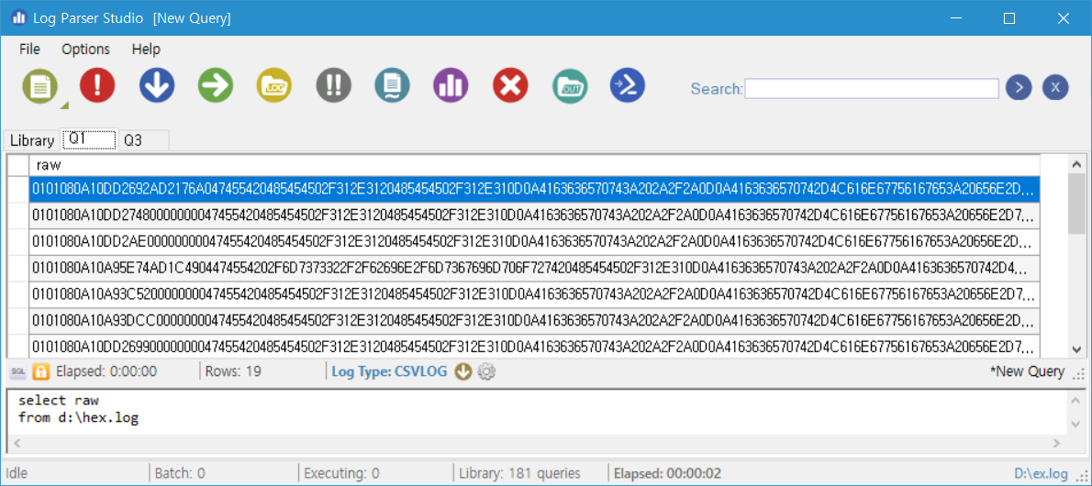The height and width of the screenshot is (486, 1092).
Task: Click the blue down arrow toolbar icon
Action: click(157, 85)
